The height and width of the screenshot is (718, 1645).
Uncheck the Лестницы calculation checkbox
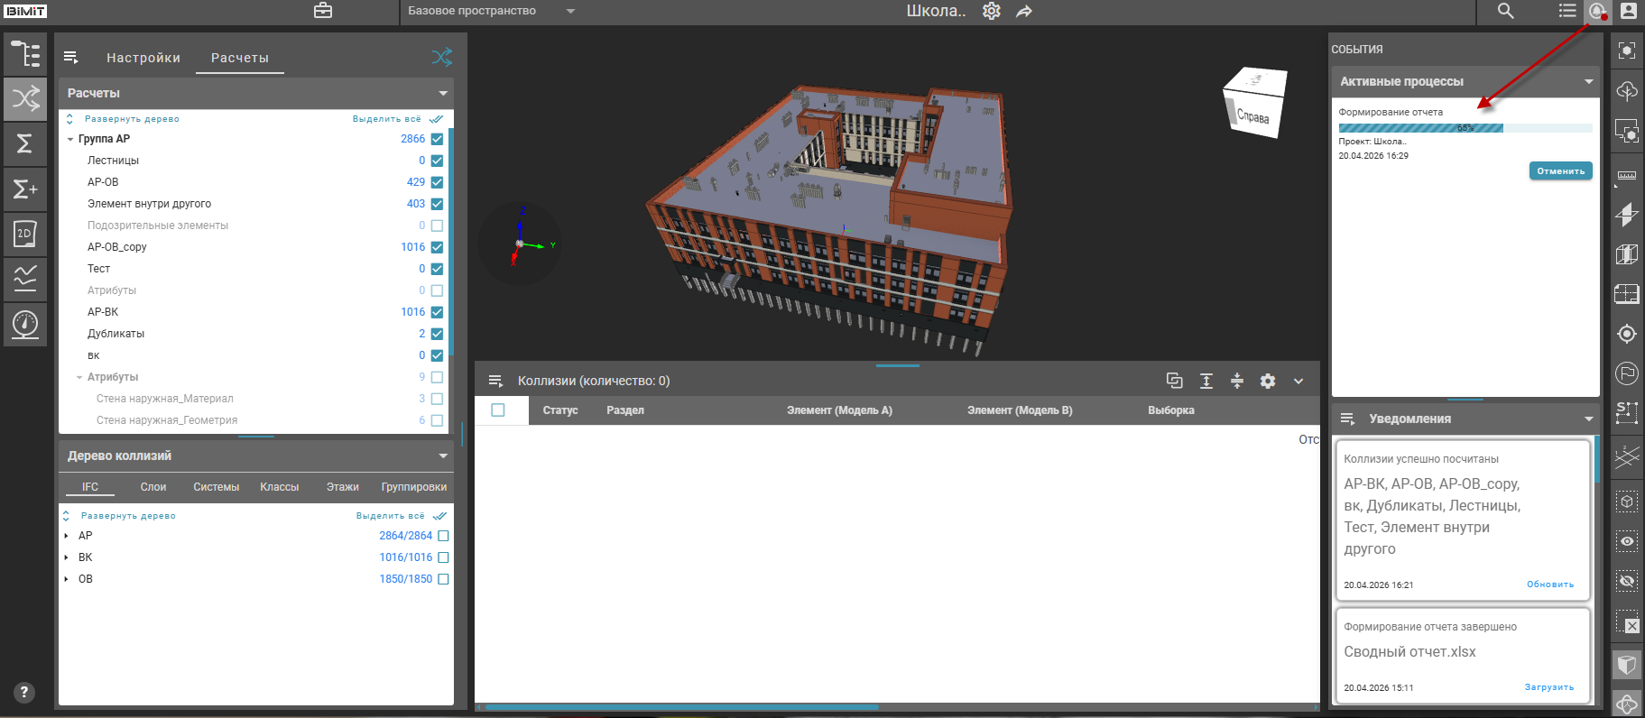pyautogui.click(x=437, y=161)
